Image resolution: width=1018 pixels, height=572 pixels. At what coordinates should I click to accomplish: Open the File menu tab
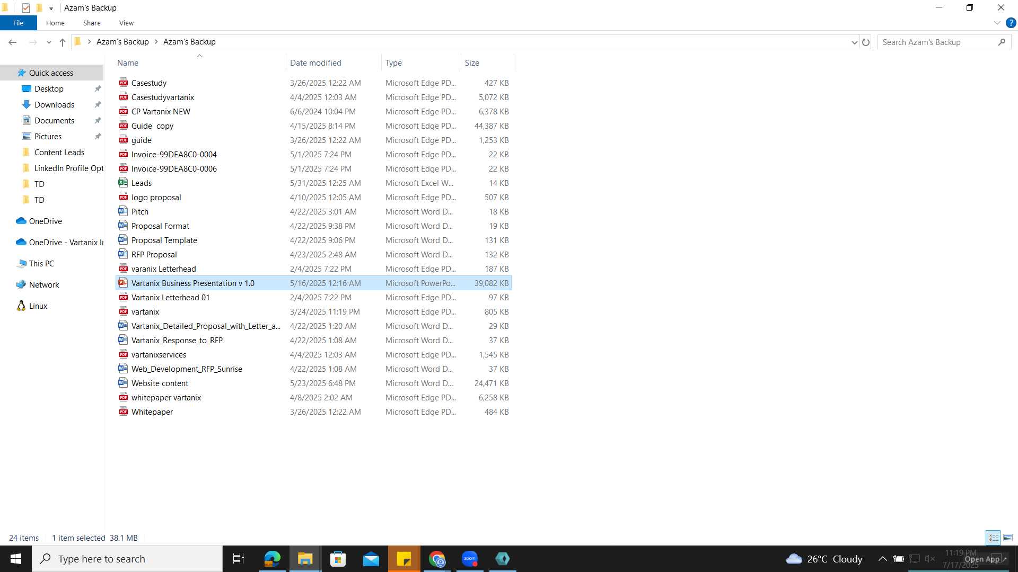18,23
